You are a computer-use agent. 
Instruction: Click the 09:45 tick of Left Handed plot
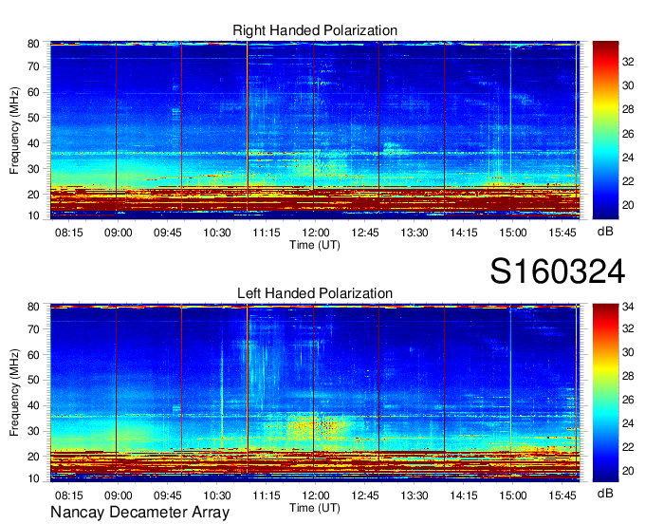(168, 496)
